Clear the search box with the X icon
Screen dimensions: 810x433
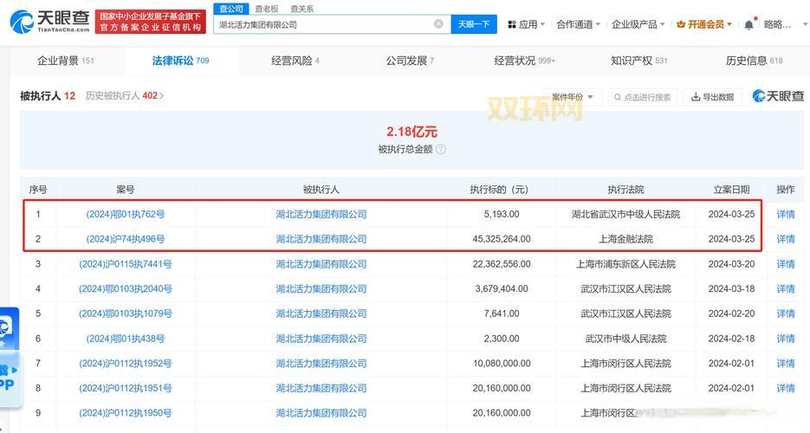point(438,23)
